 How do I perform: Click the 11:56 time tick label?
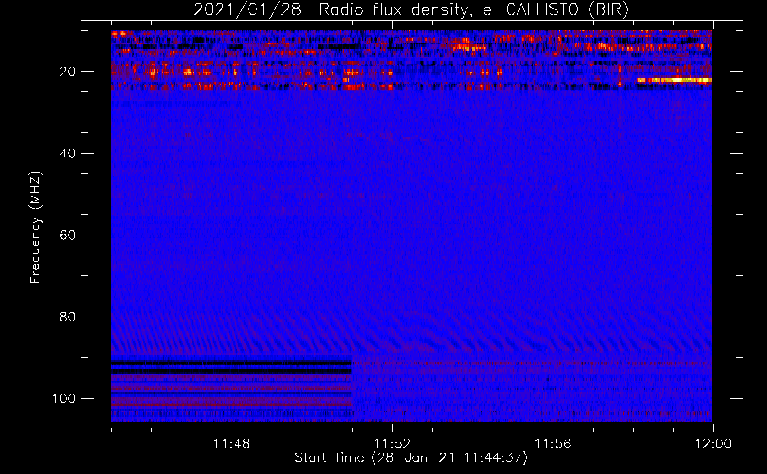[553, 444]
